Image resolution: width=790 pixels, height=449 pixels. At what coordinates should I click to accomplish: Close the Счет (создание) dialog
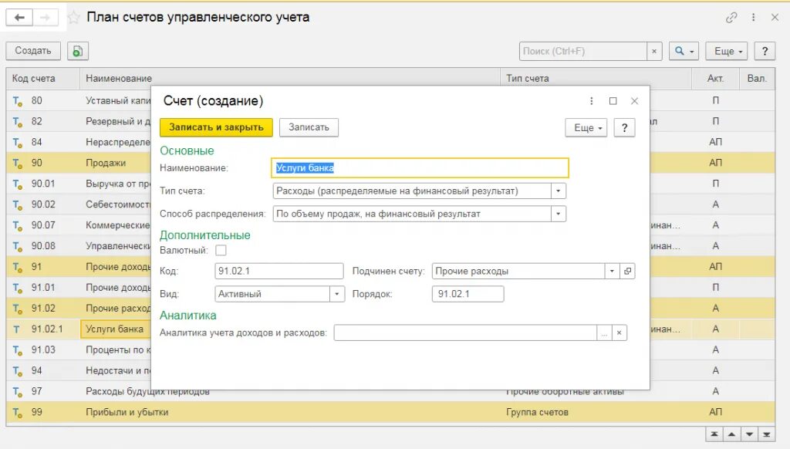point(634,101)
